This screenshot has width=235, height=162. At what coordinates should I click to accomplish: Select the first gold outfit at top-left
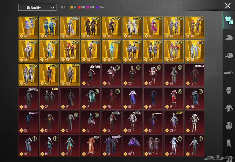coord(28,27)
